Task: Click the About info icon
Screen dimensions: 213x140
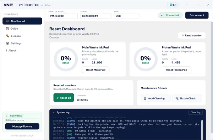Action: [6, 51]
